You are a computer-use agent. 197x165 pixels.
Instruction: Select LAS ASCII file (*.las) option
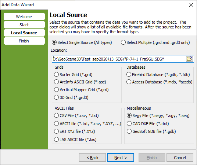75,140
